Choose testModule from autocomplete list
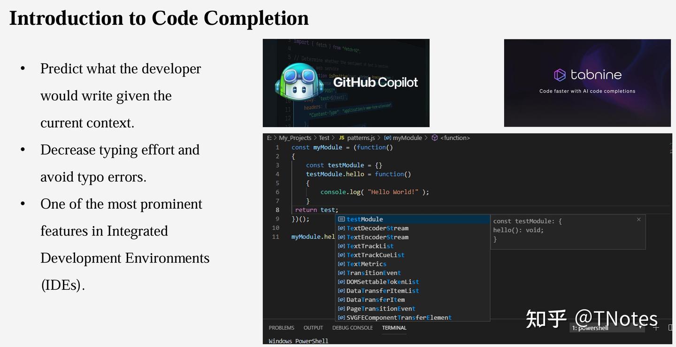Screen dimensions: 676x347 [x=413, y=219]
